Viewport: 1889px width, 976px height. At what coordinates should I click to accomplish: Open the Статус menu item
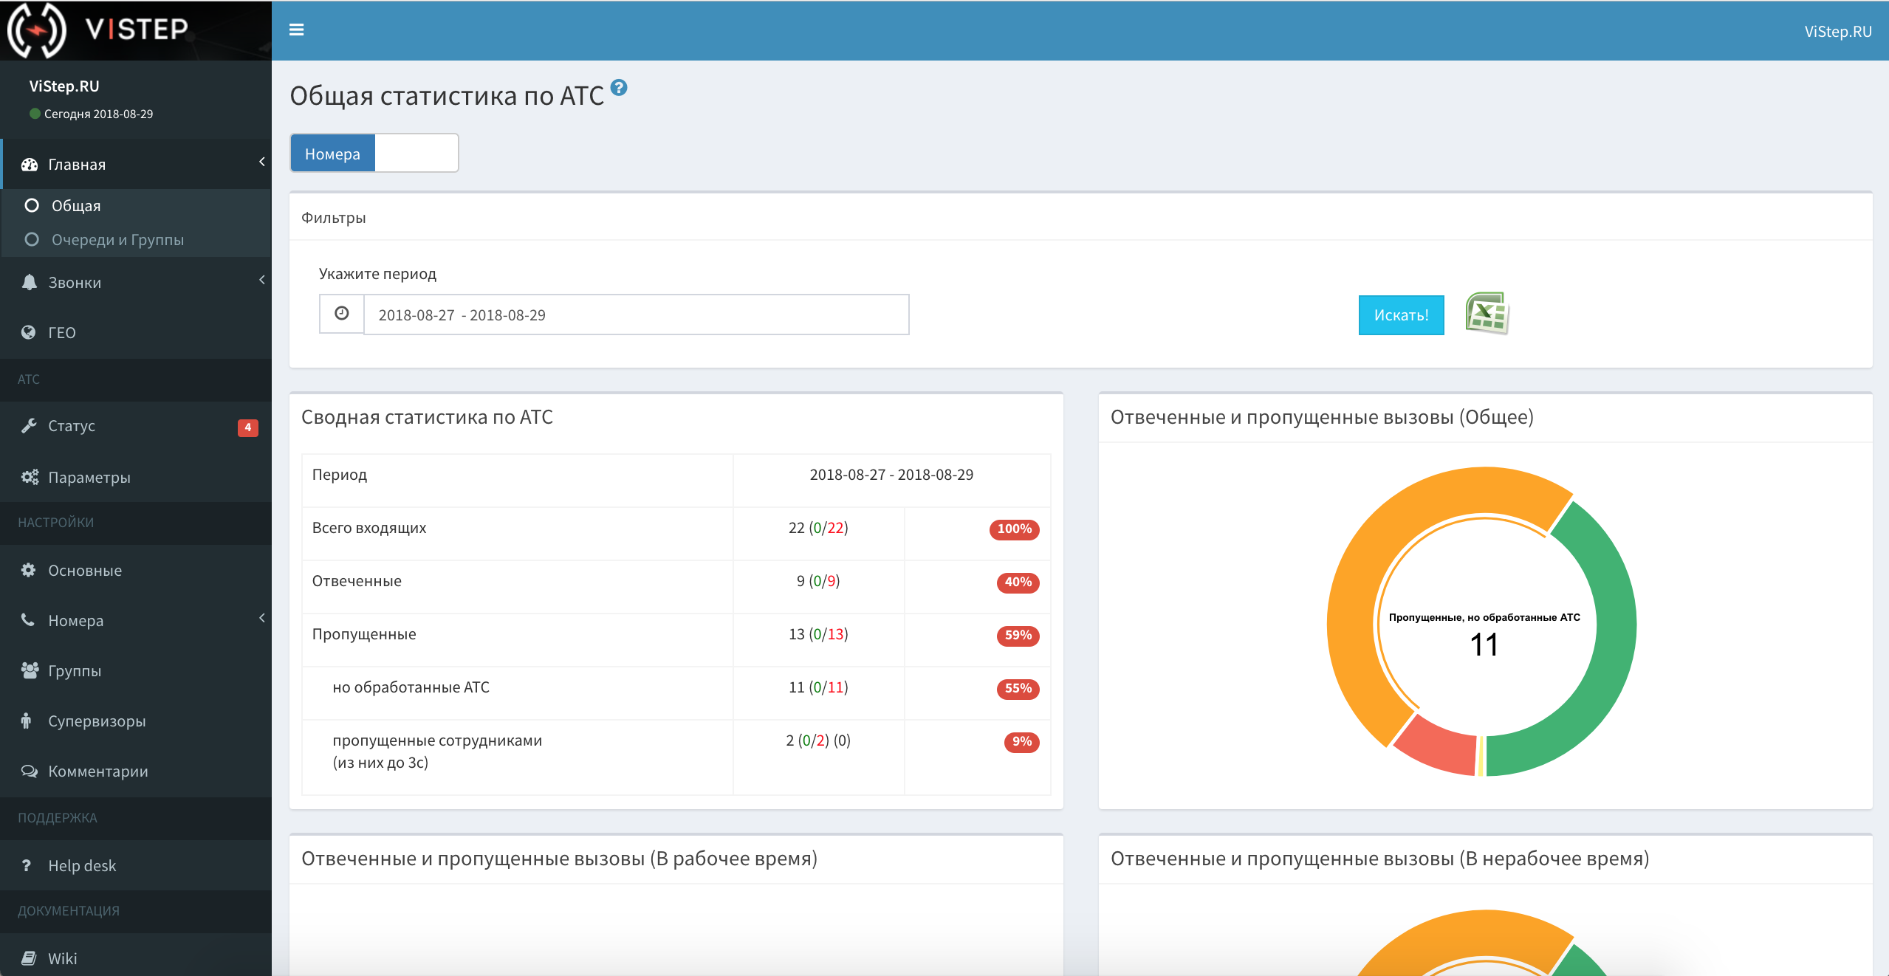tap(136, 426)
